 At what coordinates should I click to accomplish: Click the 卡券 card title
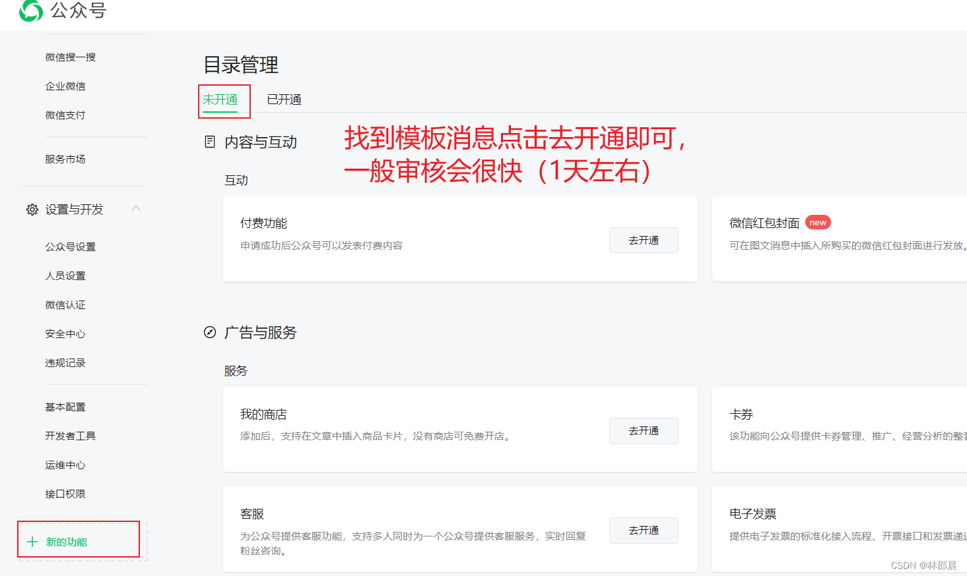(x=741, y=415)
